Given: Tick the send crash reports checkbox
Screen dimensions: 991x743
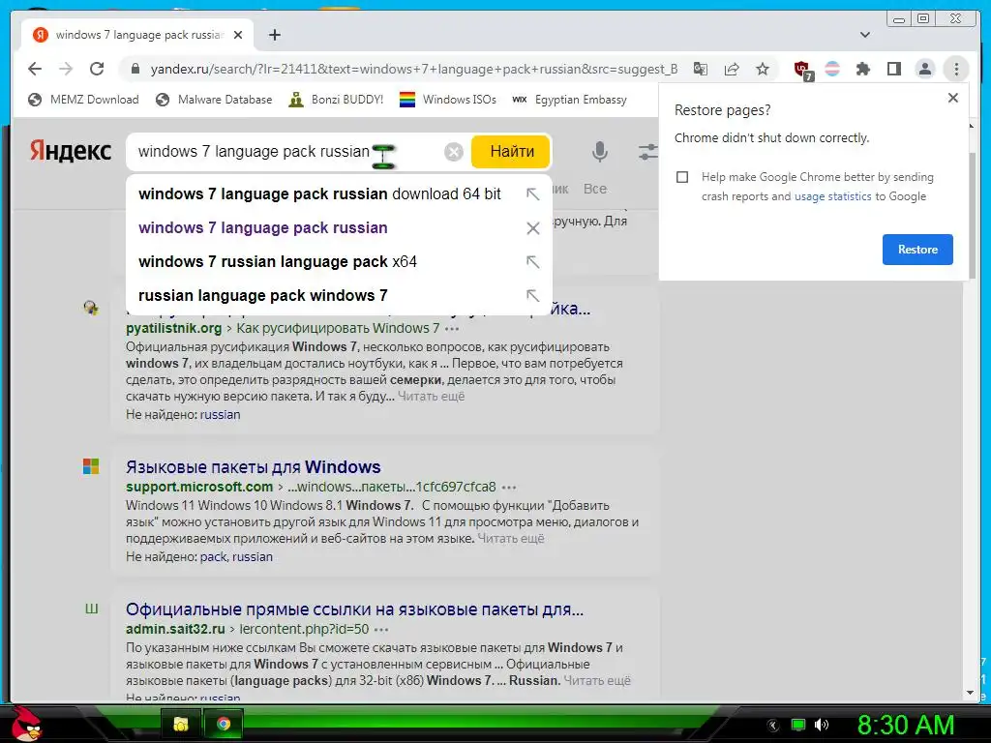Looking at the screenshot, I should (x=682, y=177).
